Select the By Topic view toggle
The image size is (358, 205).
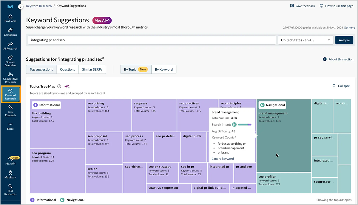[136, 69]
